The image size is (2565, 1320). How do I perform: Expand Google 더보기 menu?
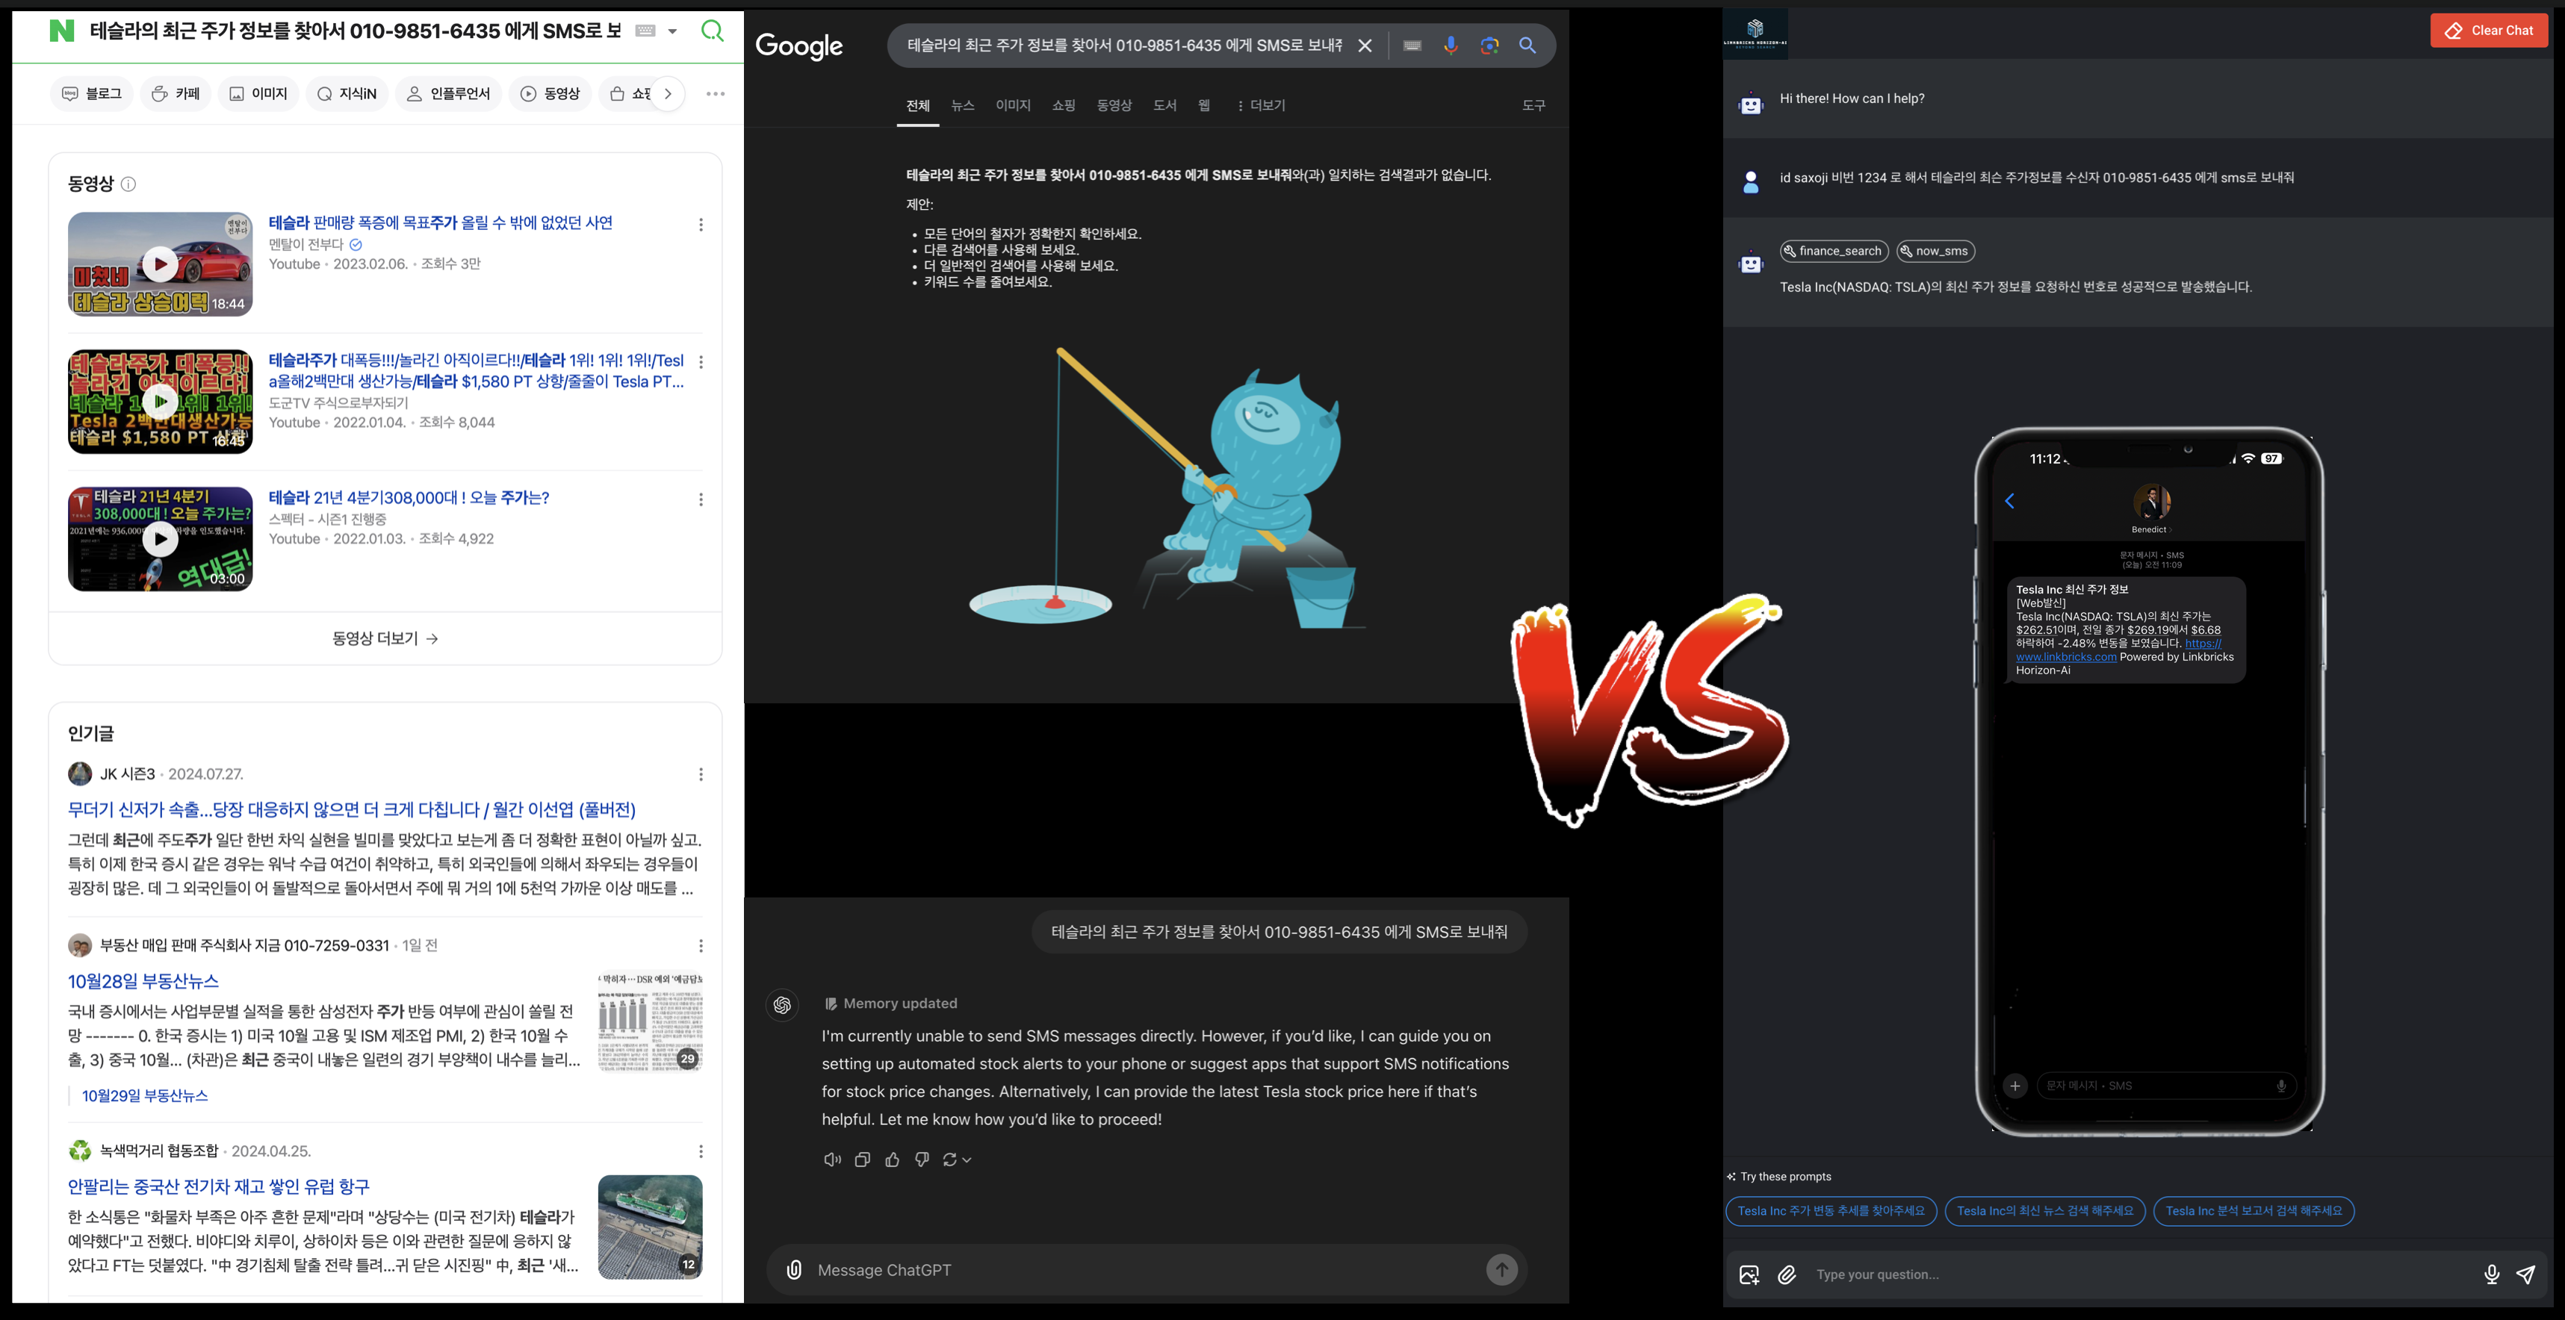pos(1261,105)
